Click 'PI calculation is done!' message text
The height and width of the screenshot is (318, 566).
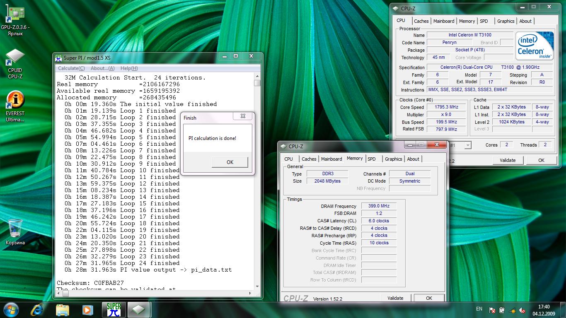click(212, 138)
